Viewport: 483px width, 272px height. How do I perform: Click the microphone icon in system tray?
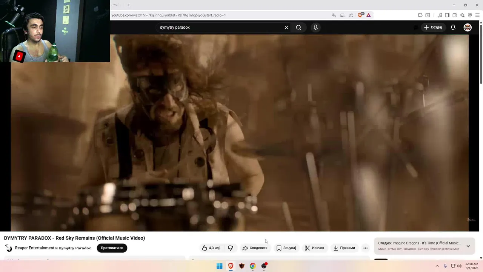click(x=445, y=266)
